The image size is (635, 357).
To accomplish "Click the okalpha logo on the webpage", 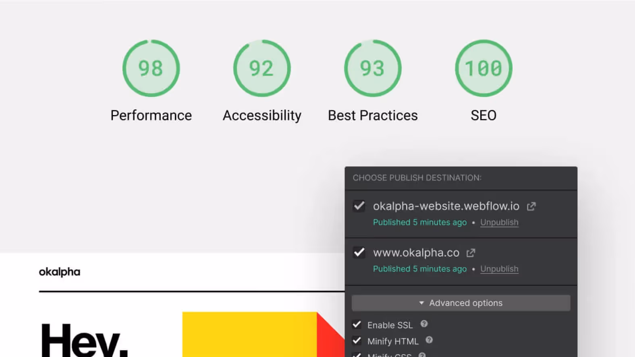I will (59, 272).
